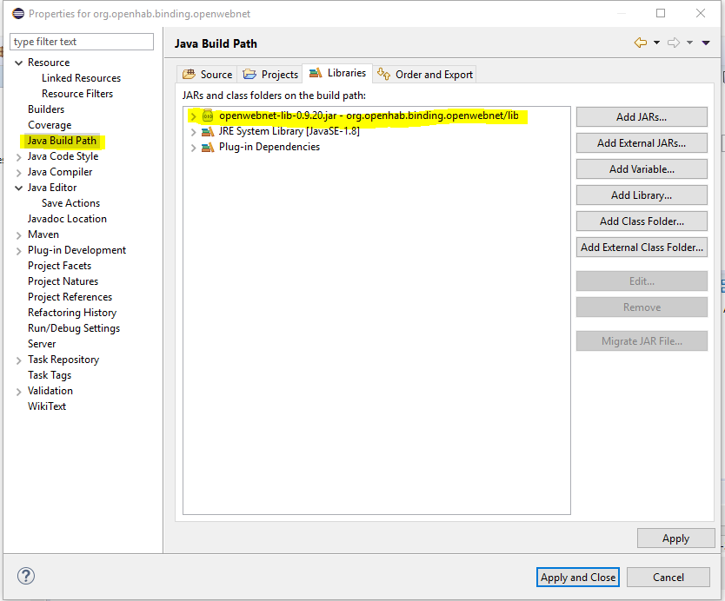Open the Order and Export tab
This screenshot has height=601, width=725.
coord(425,75)
